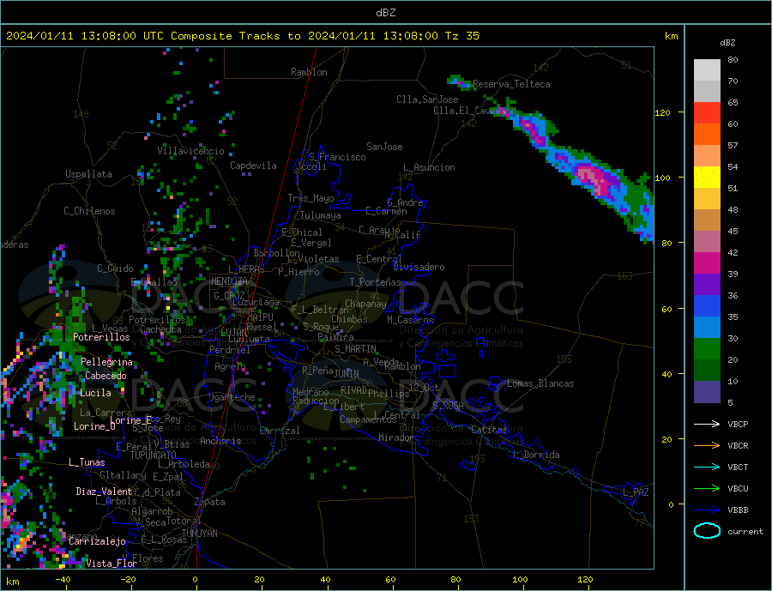Image resolution: width=772 pixels, height=591 pixels.
Task: Click the Capdevila label
Action: click(x=253, y=166)
